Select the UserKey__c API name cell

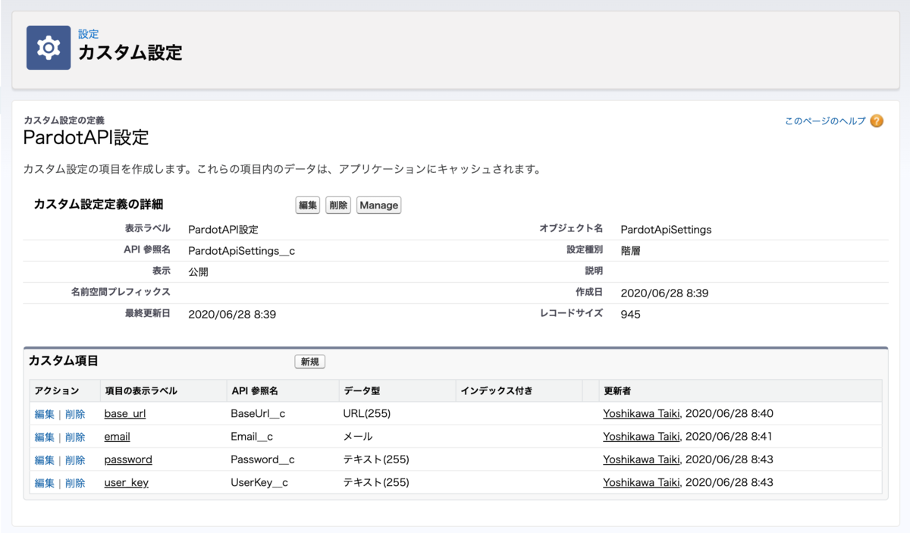tap(259, 482)
